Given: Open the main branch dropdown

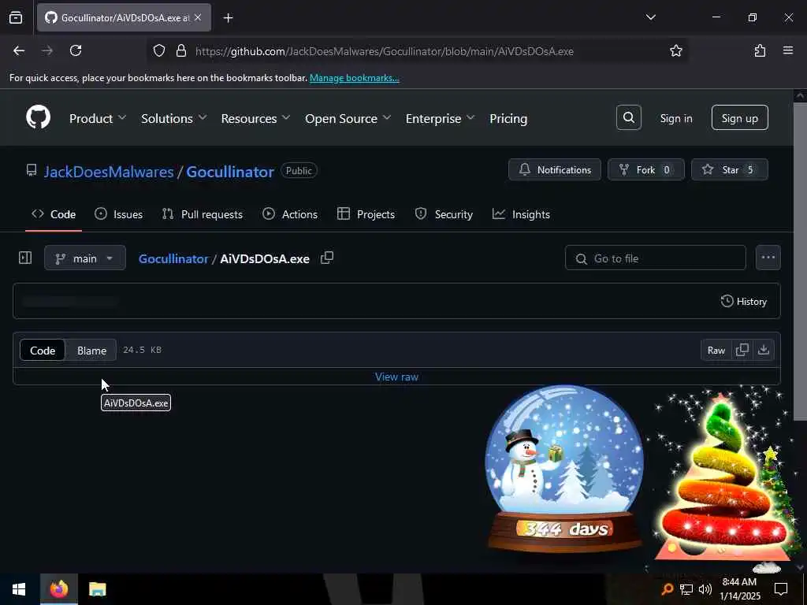Looking at the screenshot, I should coord(85,258).
